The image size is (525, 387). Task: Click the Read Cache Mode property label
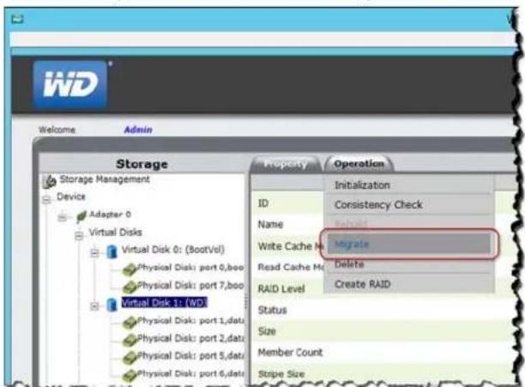tap(291, 267)
